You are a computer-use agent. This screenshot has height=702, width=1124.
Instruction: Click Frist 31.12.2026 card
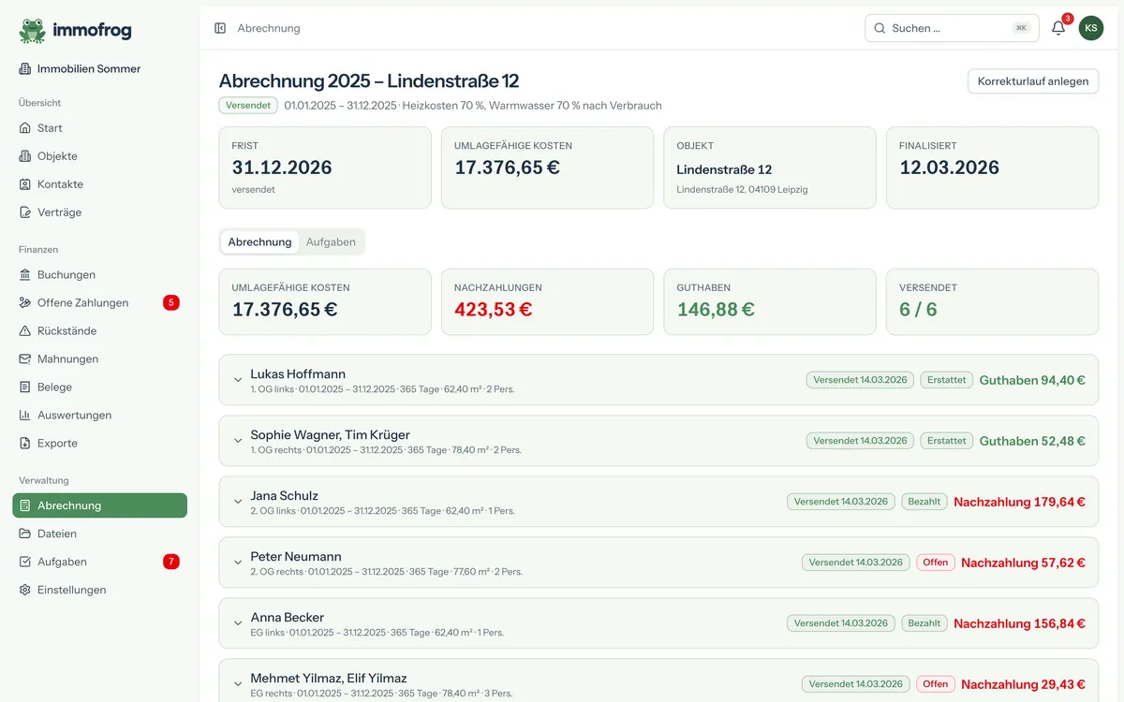click(325, 168)
